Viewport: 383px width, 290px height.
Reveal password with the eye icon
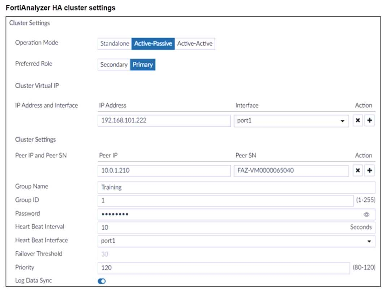367,215
